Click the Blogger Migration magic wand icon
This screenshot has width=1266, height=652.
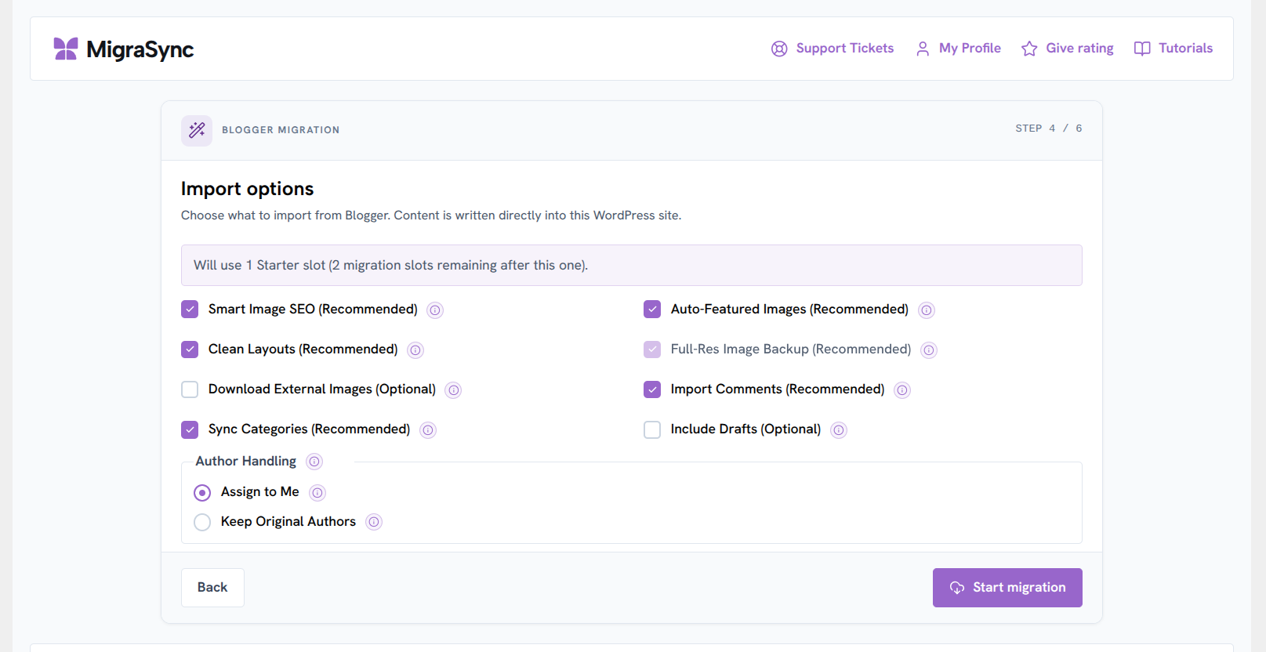tap(197, 130)
